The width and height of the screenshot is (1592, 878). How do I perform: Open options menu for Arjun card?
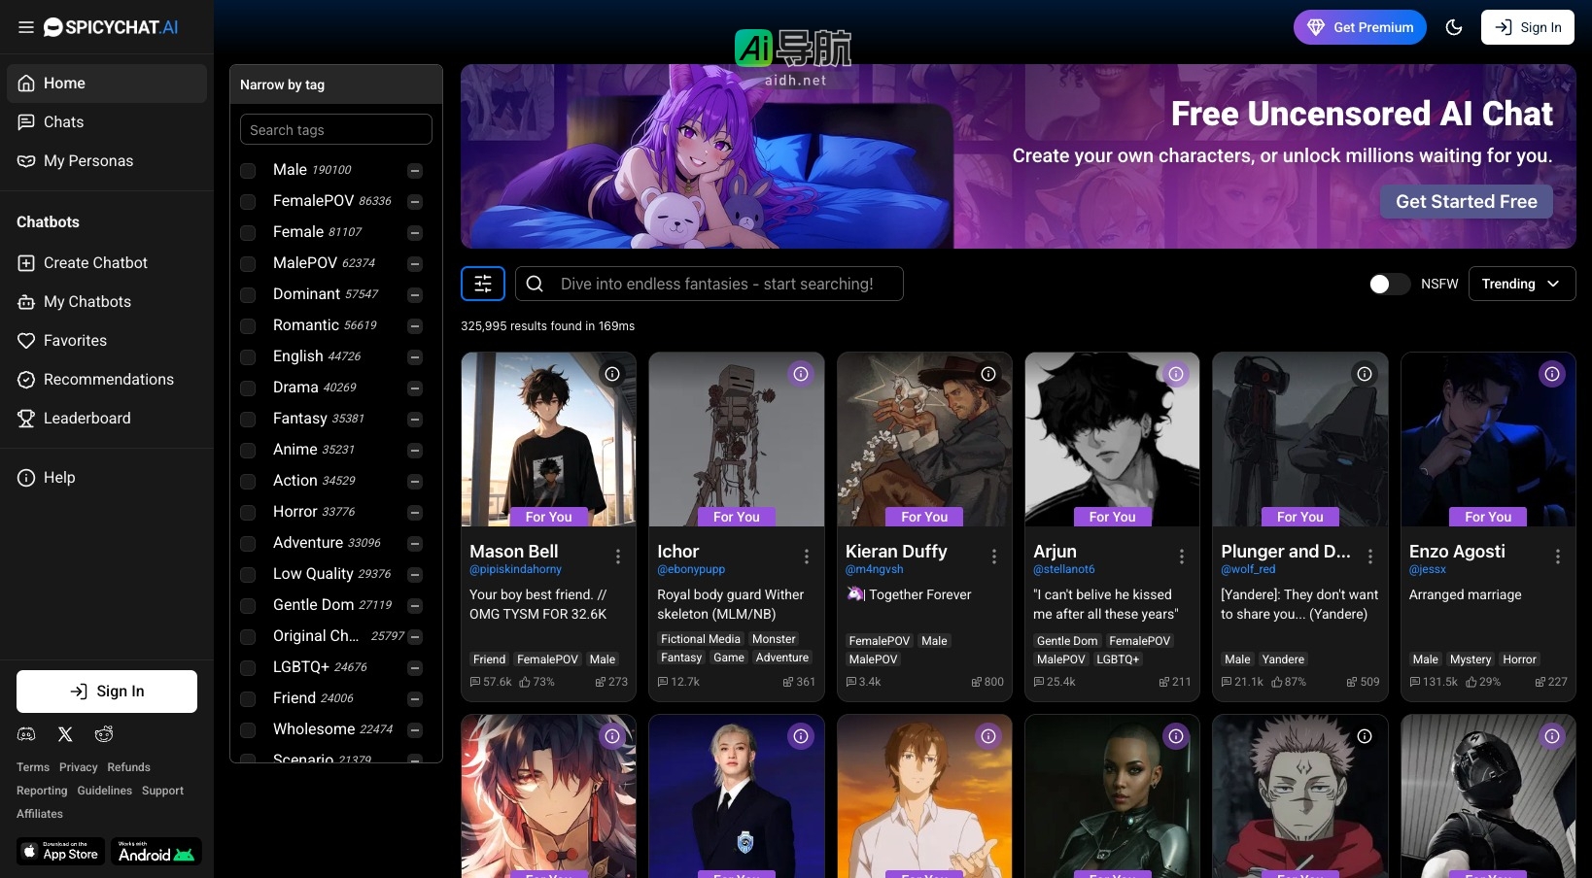1181,557
